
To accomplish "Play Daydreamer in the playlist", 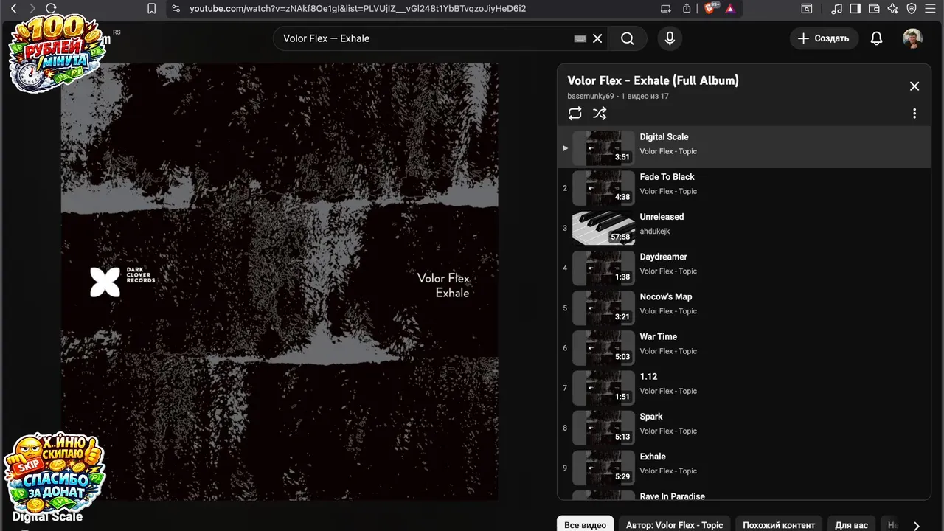I will tap(744, 267).
